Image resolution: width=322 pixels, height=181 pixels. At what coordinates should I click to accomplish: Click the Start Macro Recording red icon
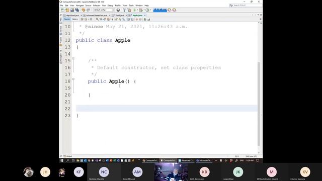137,19
